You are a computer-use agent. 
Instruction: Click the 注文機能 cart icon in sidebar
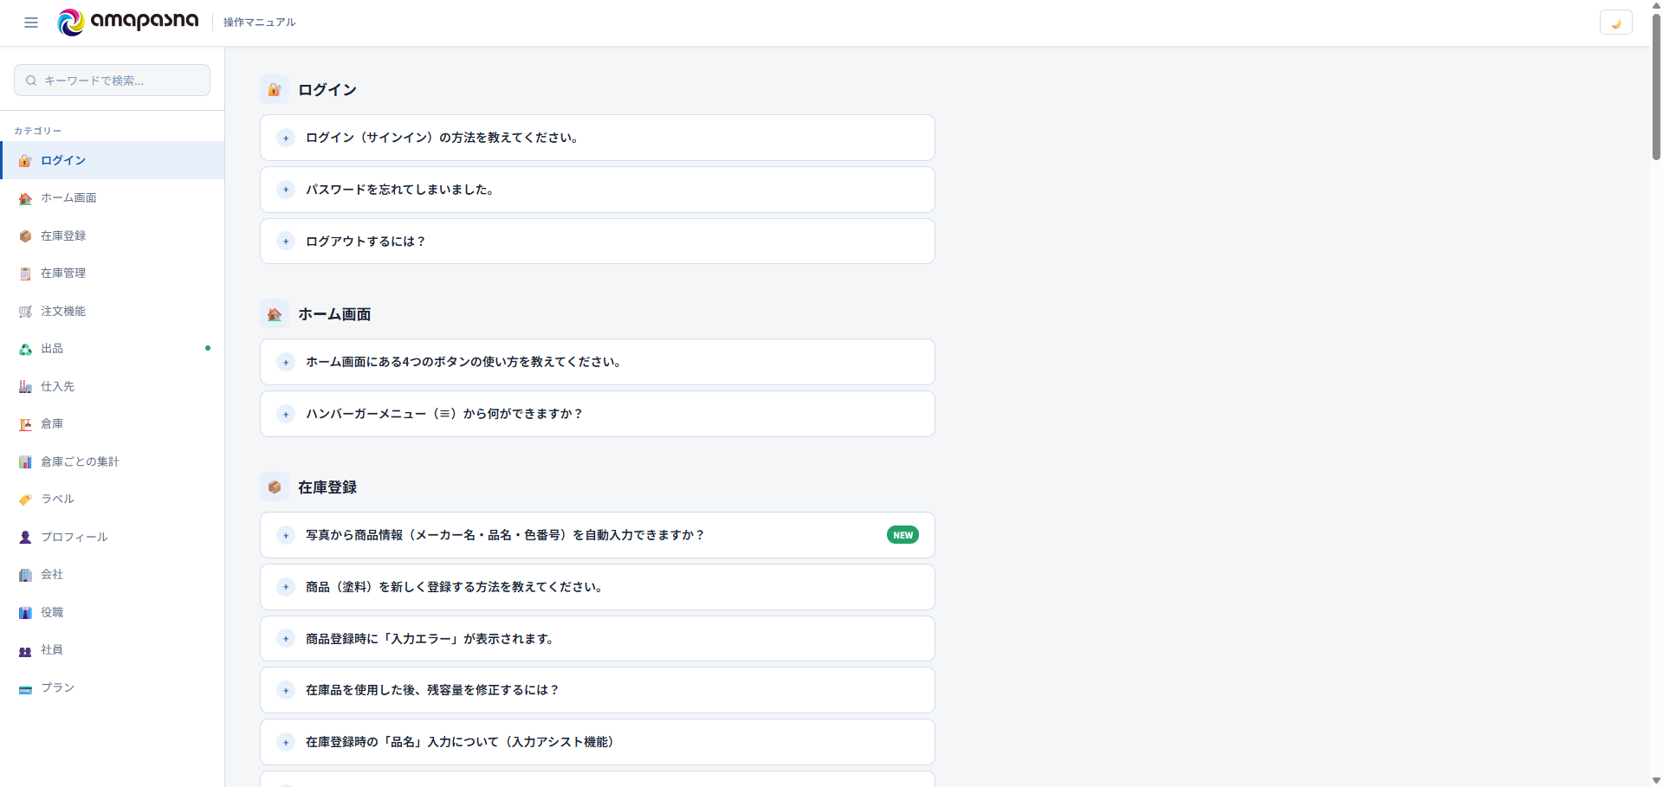pyautogui.click(x=25, y=312)
